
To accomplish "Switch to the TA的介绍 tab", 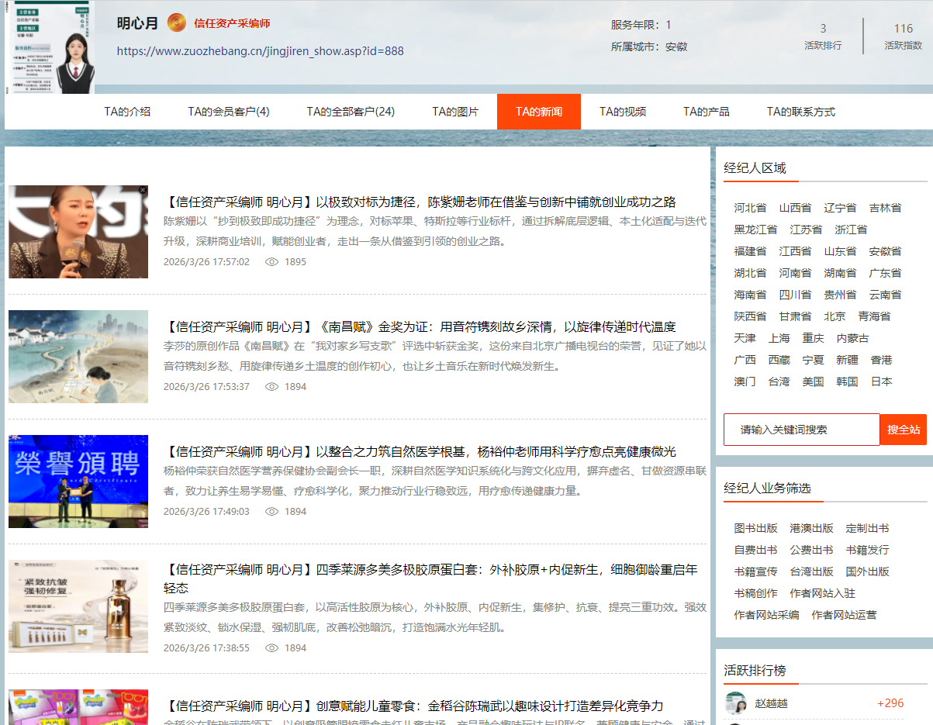I will [127, 112].
